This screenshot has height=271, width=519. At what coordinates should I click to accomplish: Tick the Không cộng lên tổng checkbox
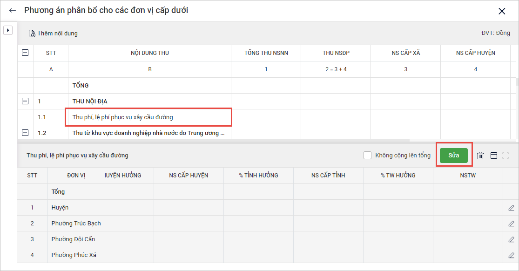pos(367,156)
